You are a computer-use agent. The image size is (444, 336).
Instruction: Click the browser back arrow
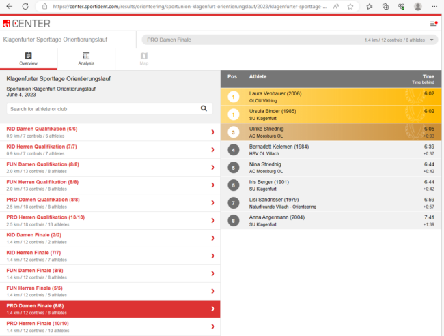click(x=9, y=6)
